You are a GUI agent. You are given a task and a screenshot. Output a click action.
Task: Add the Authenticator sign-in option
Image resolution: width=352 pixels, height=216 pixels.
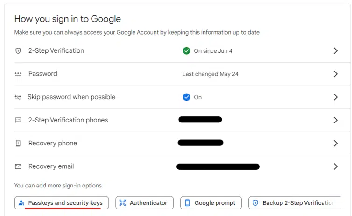tap(145, 203)
